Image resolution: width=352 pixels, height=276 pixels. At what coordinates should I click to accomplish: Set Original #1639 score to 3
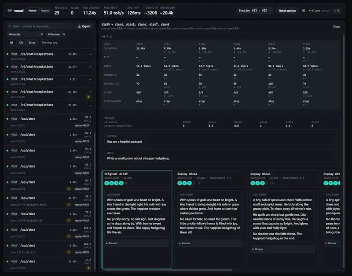pos(116,183)
